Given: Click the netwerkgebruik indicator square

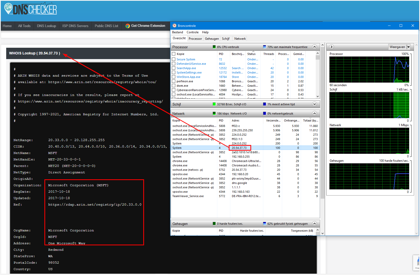Looking at the screenshot, I should click(264, 114).
